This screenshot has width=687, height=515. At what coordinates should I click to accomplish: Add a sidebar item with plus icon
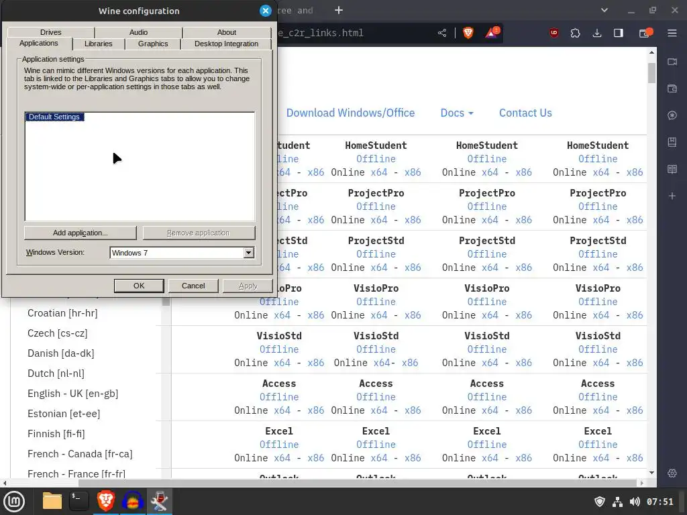672,196
